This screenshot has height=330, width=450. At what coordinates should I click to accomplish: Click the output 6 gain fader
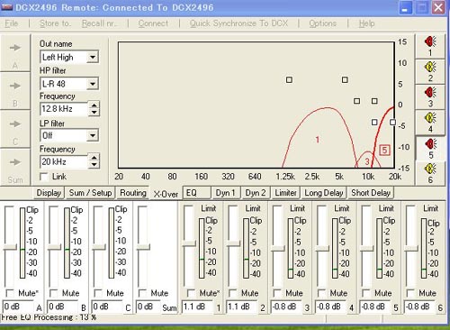pos(410,249)
